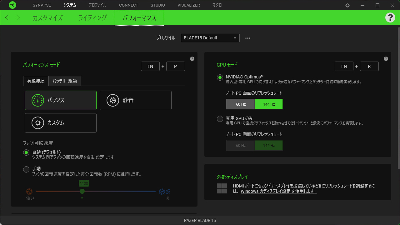Open profile options three-dot menu
400x225 pixels.
(248, 38)
